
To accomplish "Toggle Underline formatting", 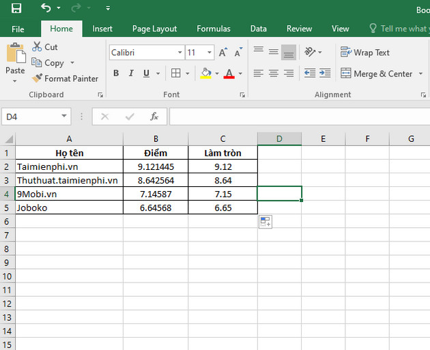I will click(146, 73).
